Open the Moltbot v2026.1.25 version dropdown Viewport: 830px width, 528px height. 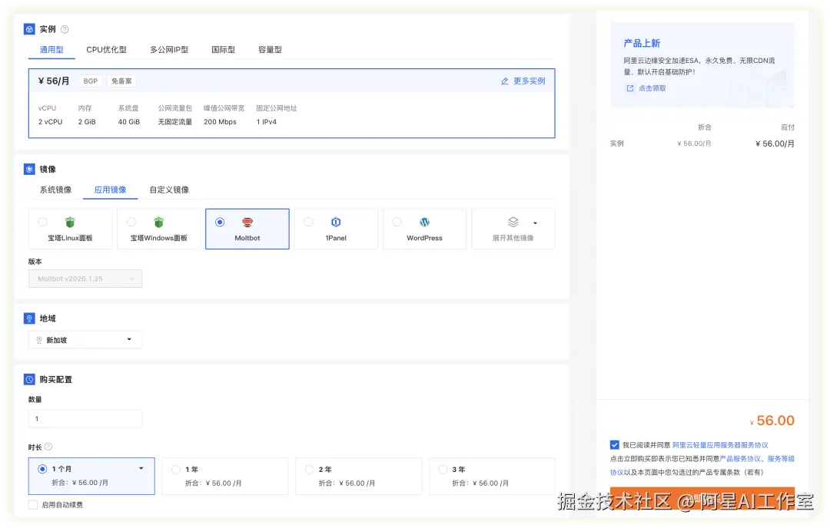point(85,279)
